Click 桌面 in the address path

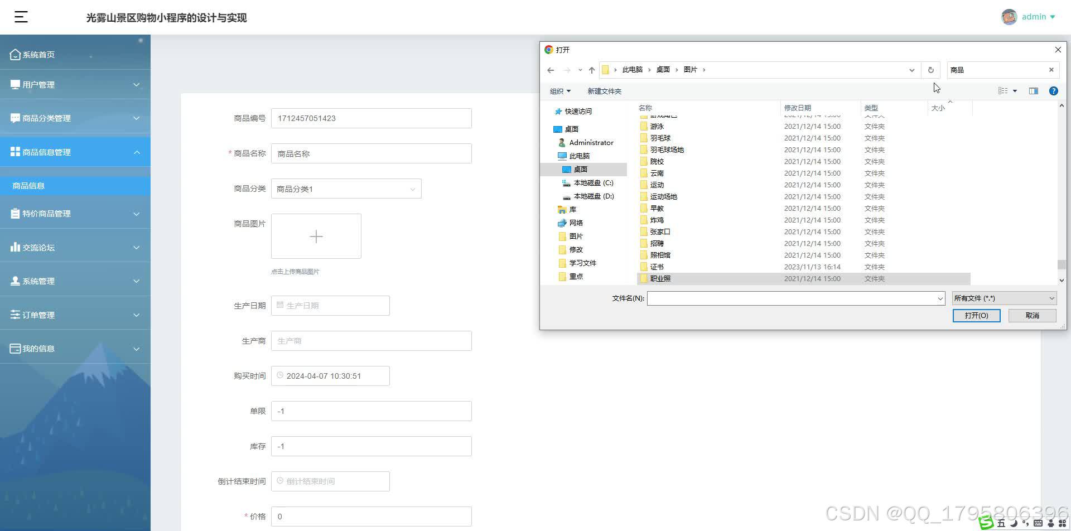click(x=663, y=70)
